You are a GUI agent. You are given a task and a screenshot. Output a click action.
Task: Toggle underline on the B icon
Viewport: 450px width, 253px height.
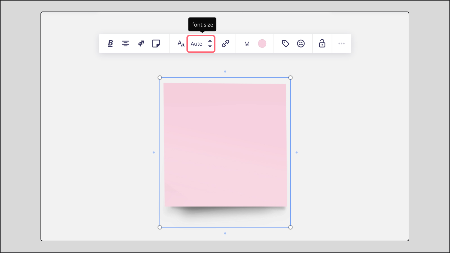110,44
